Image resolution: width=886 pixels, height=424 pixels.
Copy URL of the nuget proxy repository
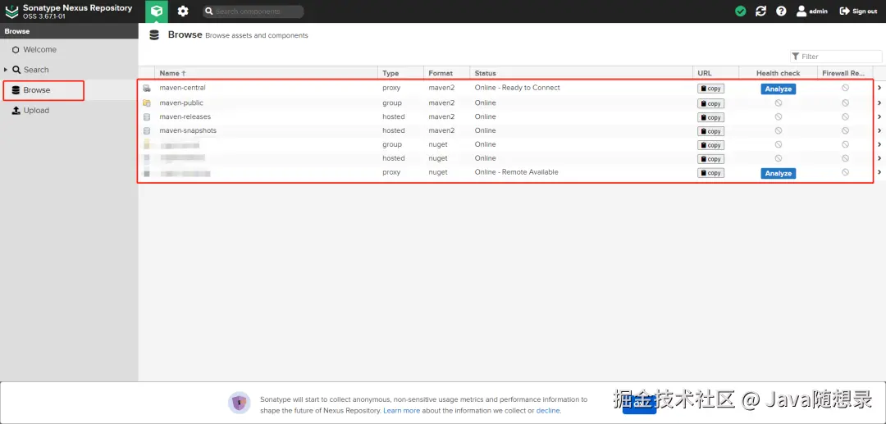710,173
